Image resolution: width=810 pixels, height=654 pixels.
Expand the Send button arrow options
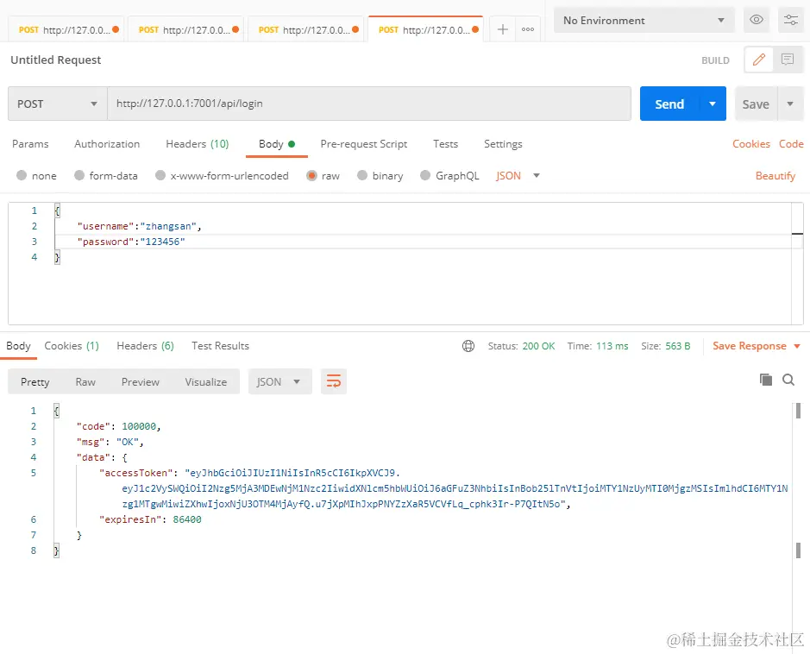(x=713, y=104)
